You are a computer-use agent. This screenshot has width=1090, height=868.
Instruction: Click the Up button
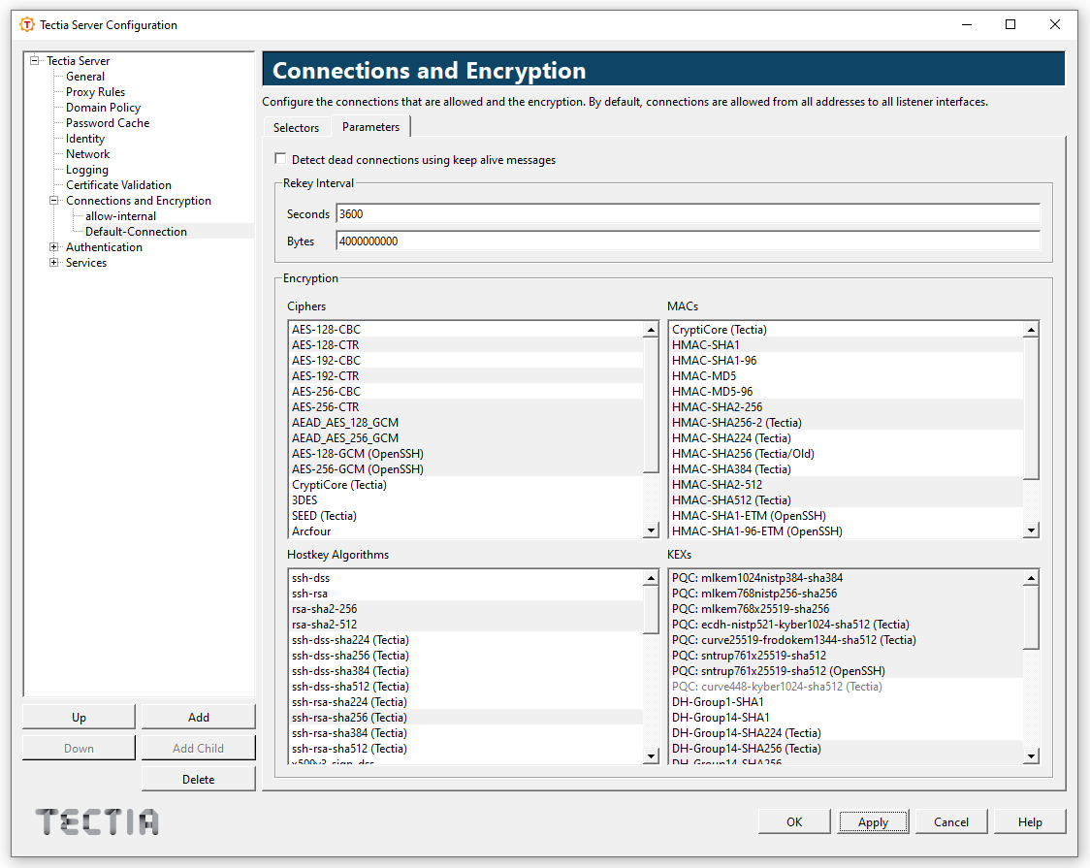click(x=80, y=718)
